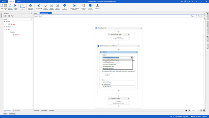
Task: Collapse the Recent tree node
Action: (5, 22)
